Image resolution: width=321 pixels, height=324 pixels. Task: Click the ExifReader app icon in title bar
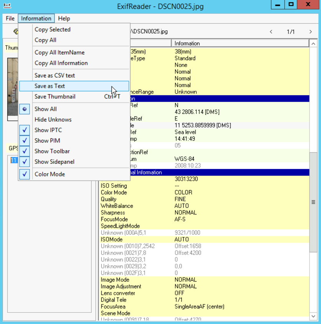click(x=7, y=6)
